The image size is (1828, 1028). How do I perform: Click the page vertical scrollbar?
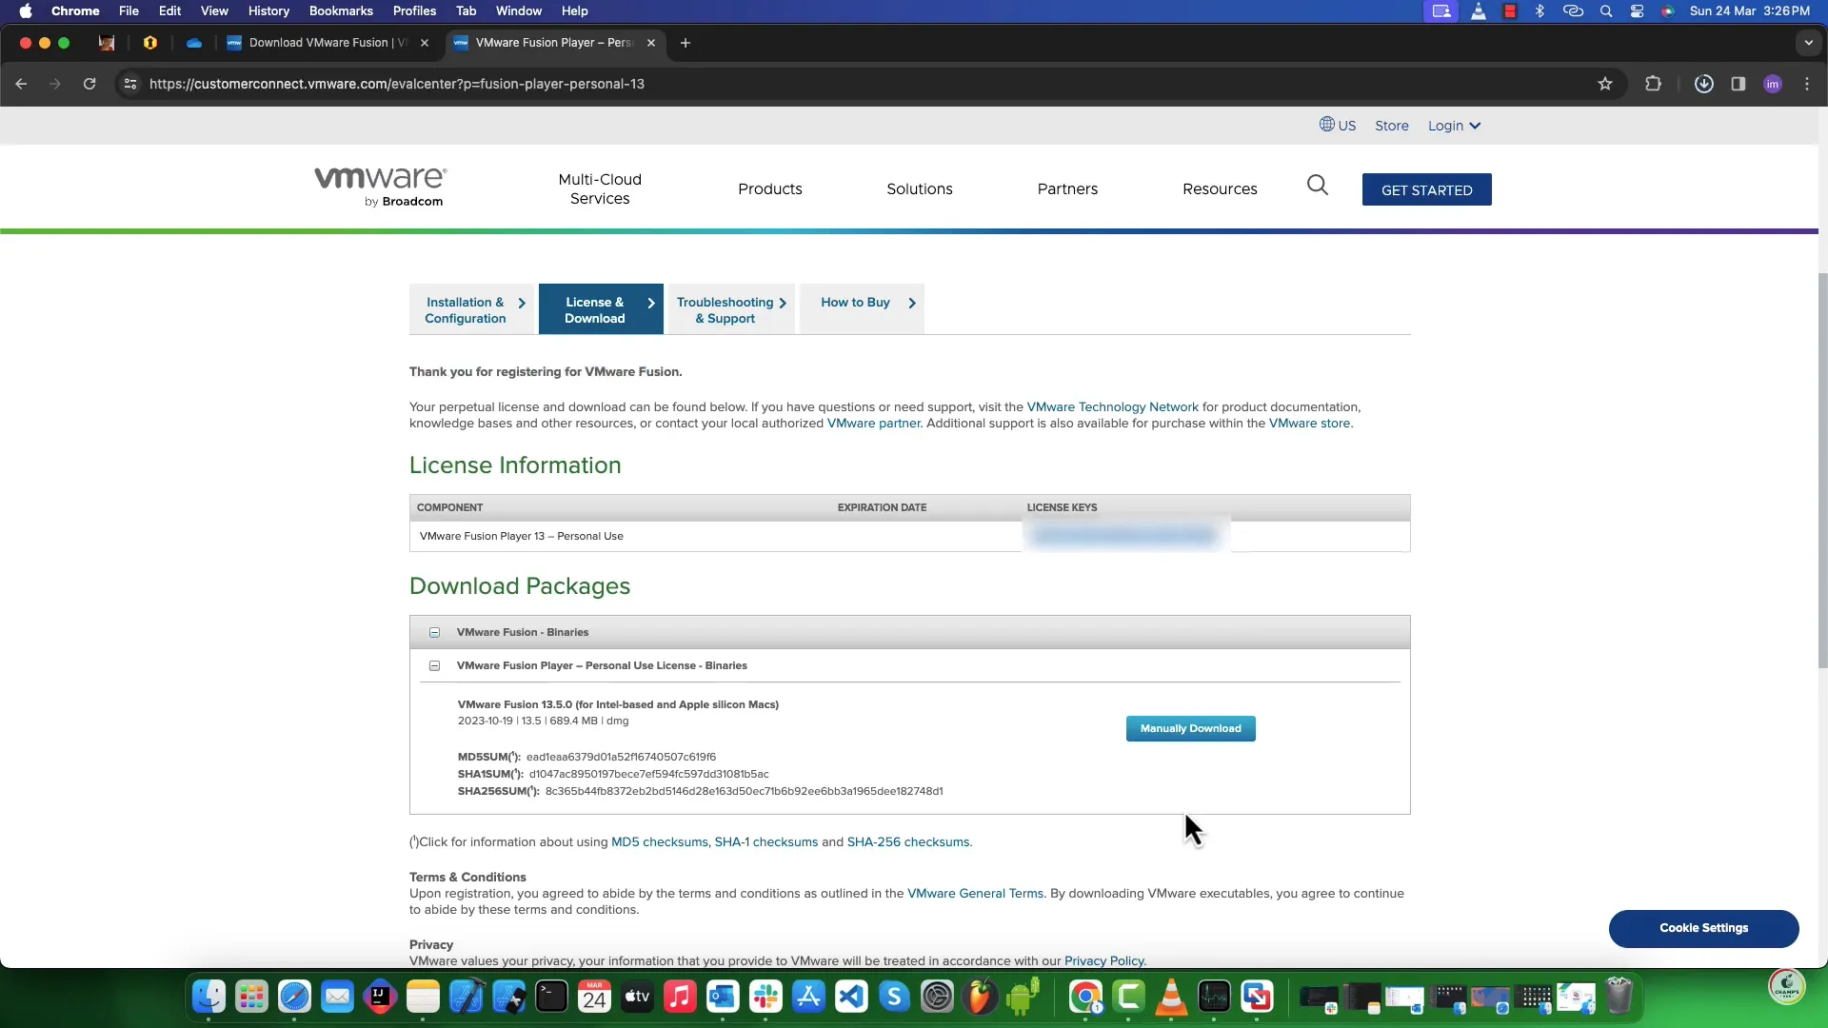click(1822, 471)
